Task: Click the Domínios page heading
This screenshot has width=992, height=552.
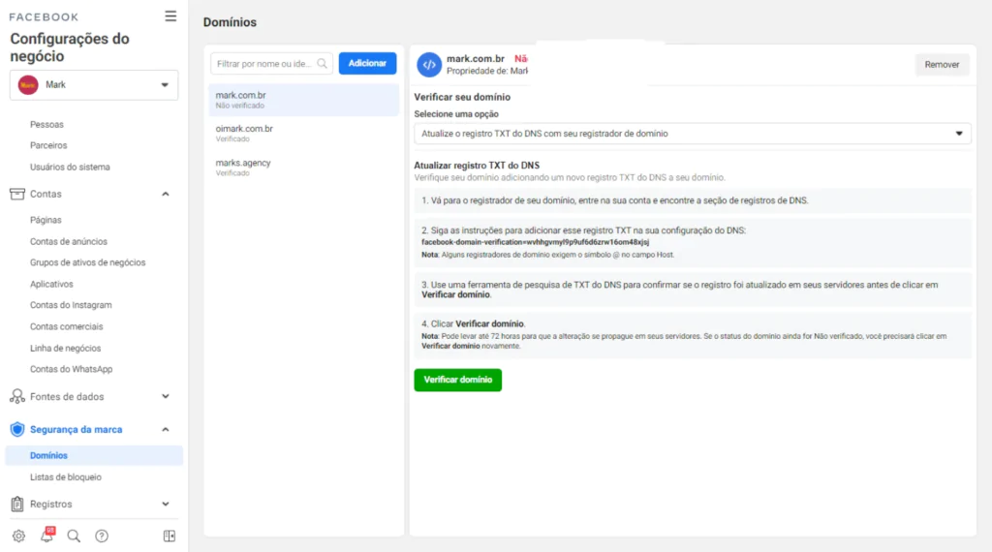Action: [230, 22]
